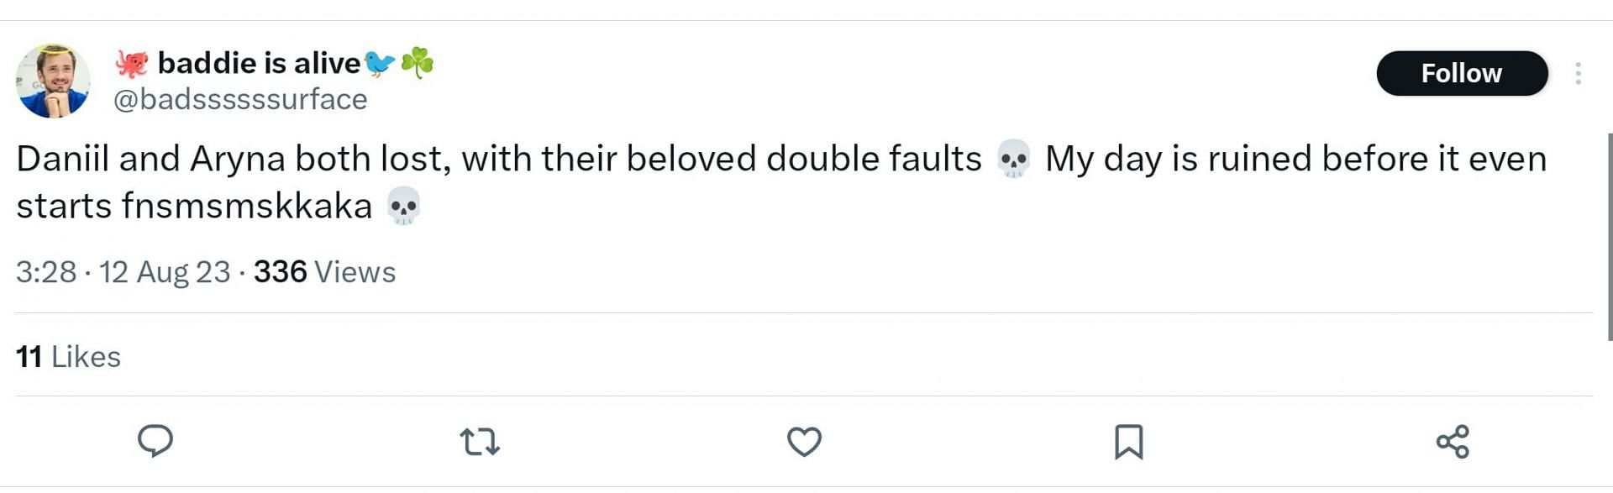The image size is (1613, 493).
Task: Click the shamrock emoji beside the display name
Action: [418, 63]
